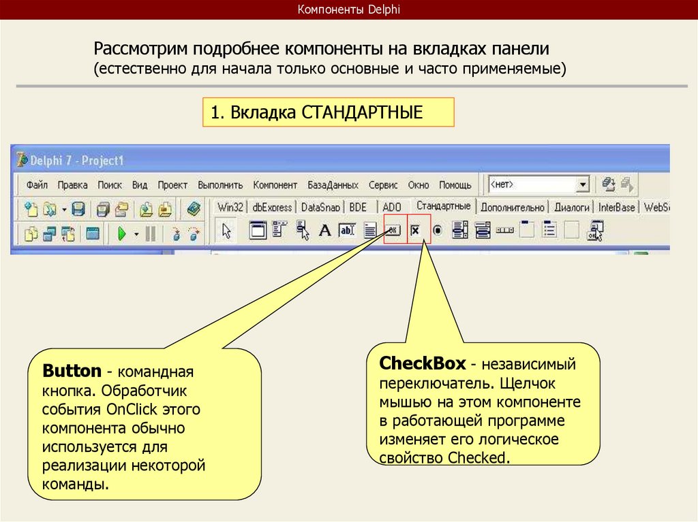Click the Save floppy disk icon
698x522 pixels.
[78, 208]
